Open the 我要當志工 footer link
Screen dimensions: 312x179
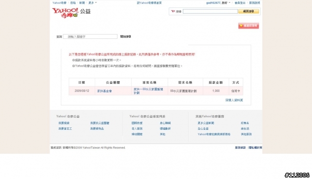pyautogui.click(x=65, y=128)
